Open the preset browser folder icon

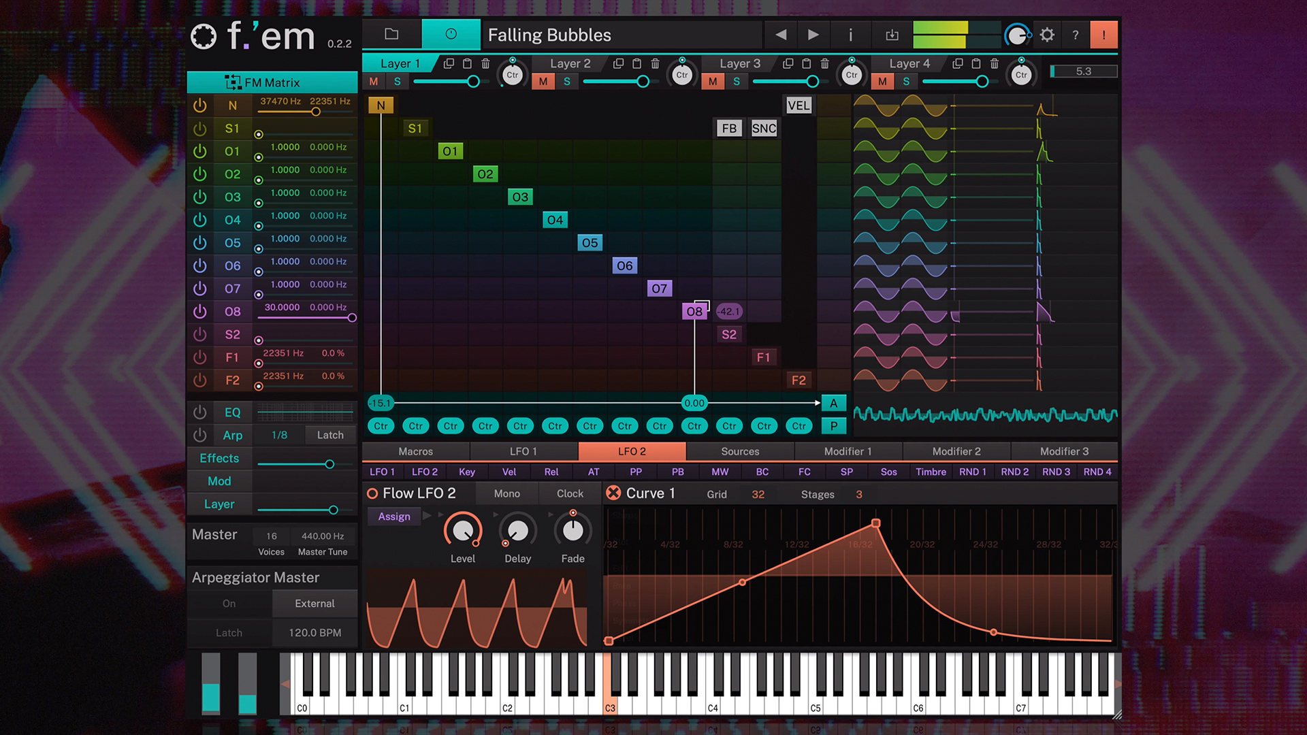coord(391,34)
